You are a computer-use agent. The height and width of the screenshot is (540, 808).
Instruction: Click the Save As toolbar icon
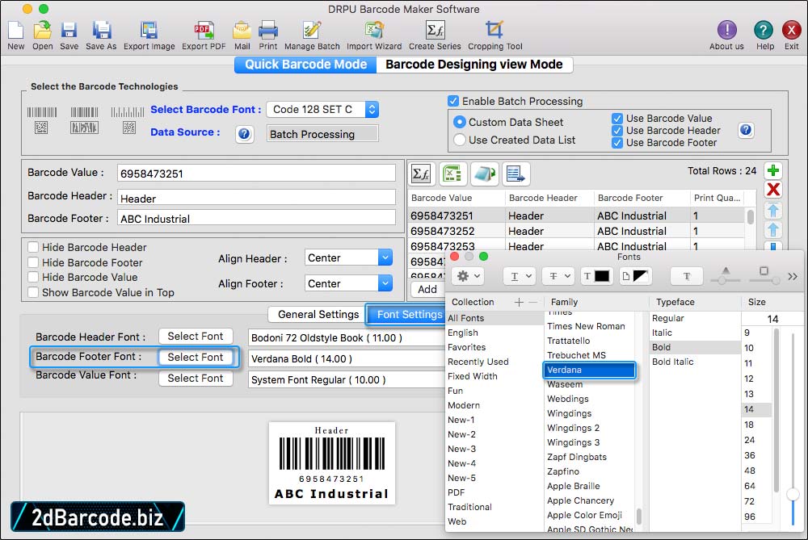click(x=101, y=30)
